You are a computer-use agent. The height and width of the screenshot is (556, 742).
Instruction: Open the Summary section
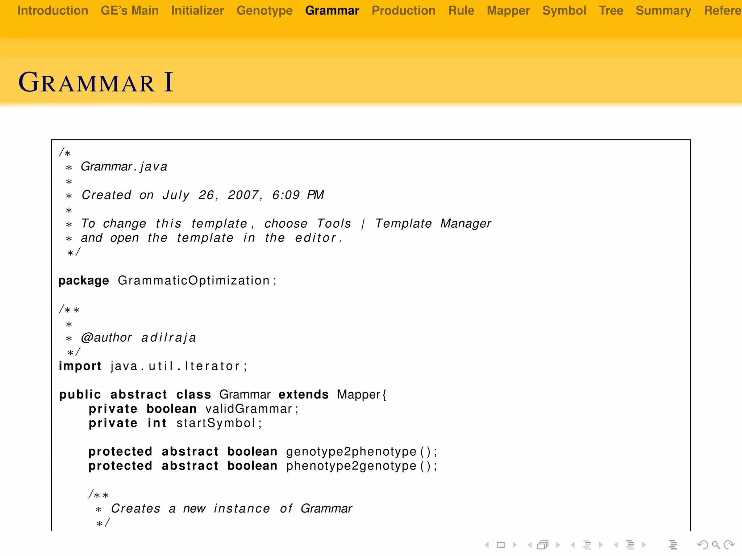(x=663, y=10)
